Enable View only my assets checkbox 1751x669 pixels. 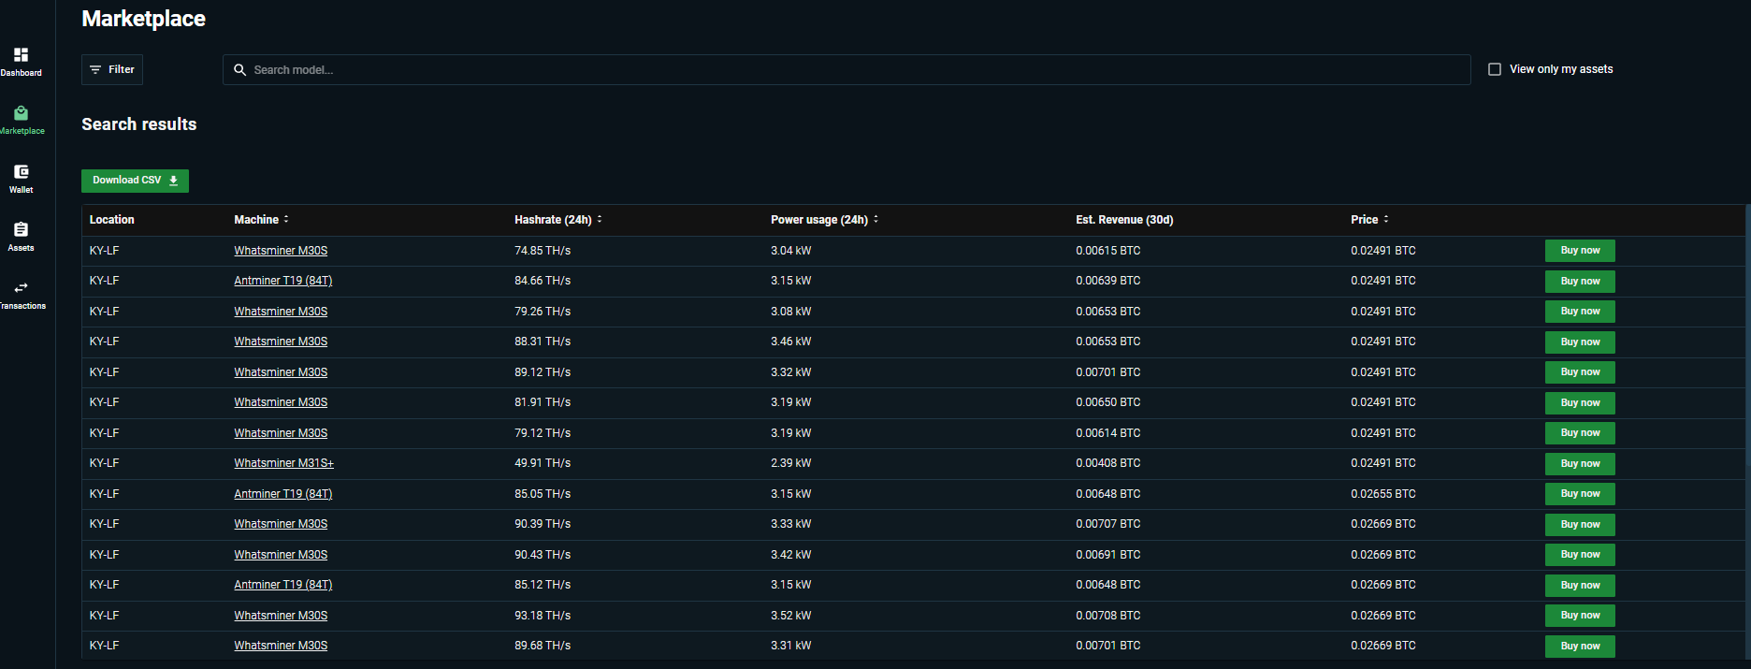[1495, 69]
